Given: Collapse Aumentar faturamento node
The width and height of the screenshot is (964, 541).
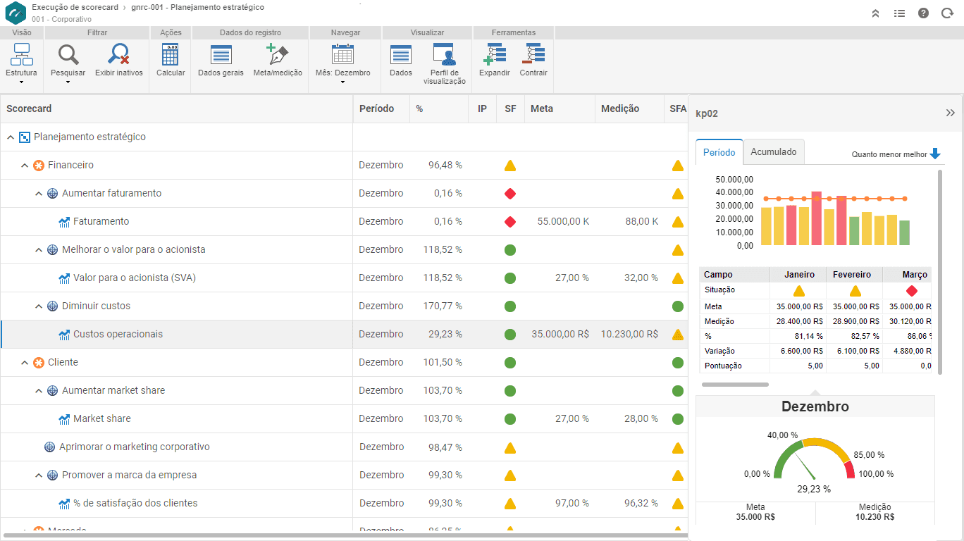Looking at the screenshot, I should coord(39,194).
